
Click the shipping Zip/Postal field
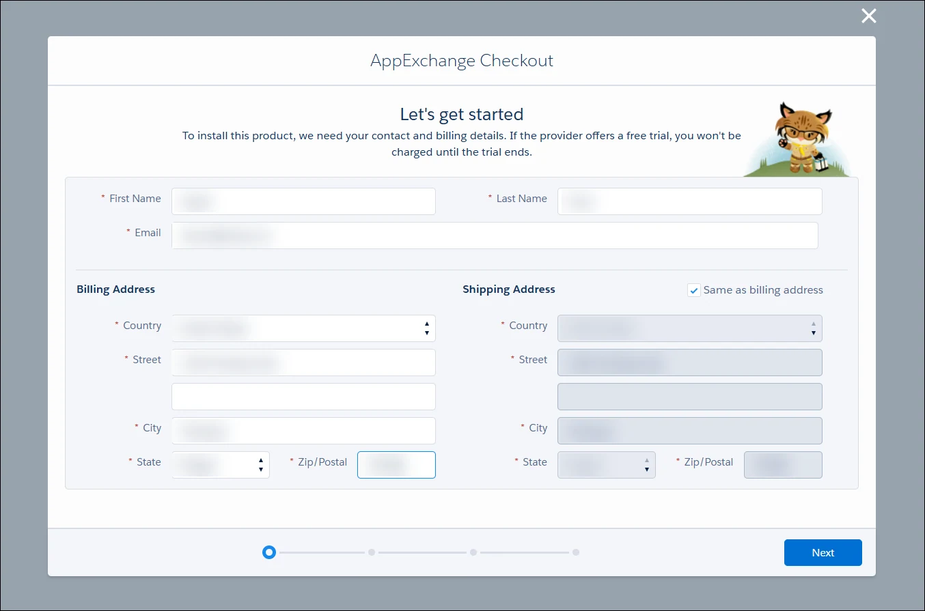point(783,465)
